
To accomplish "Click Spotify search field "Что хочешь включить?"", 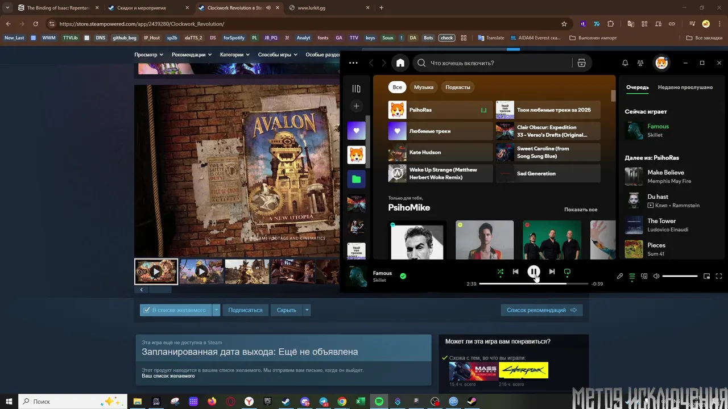I will [x=492, y=63].
